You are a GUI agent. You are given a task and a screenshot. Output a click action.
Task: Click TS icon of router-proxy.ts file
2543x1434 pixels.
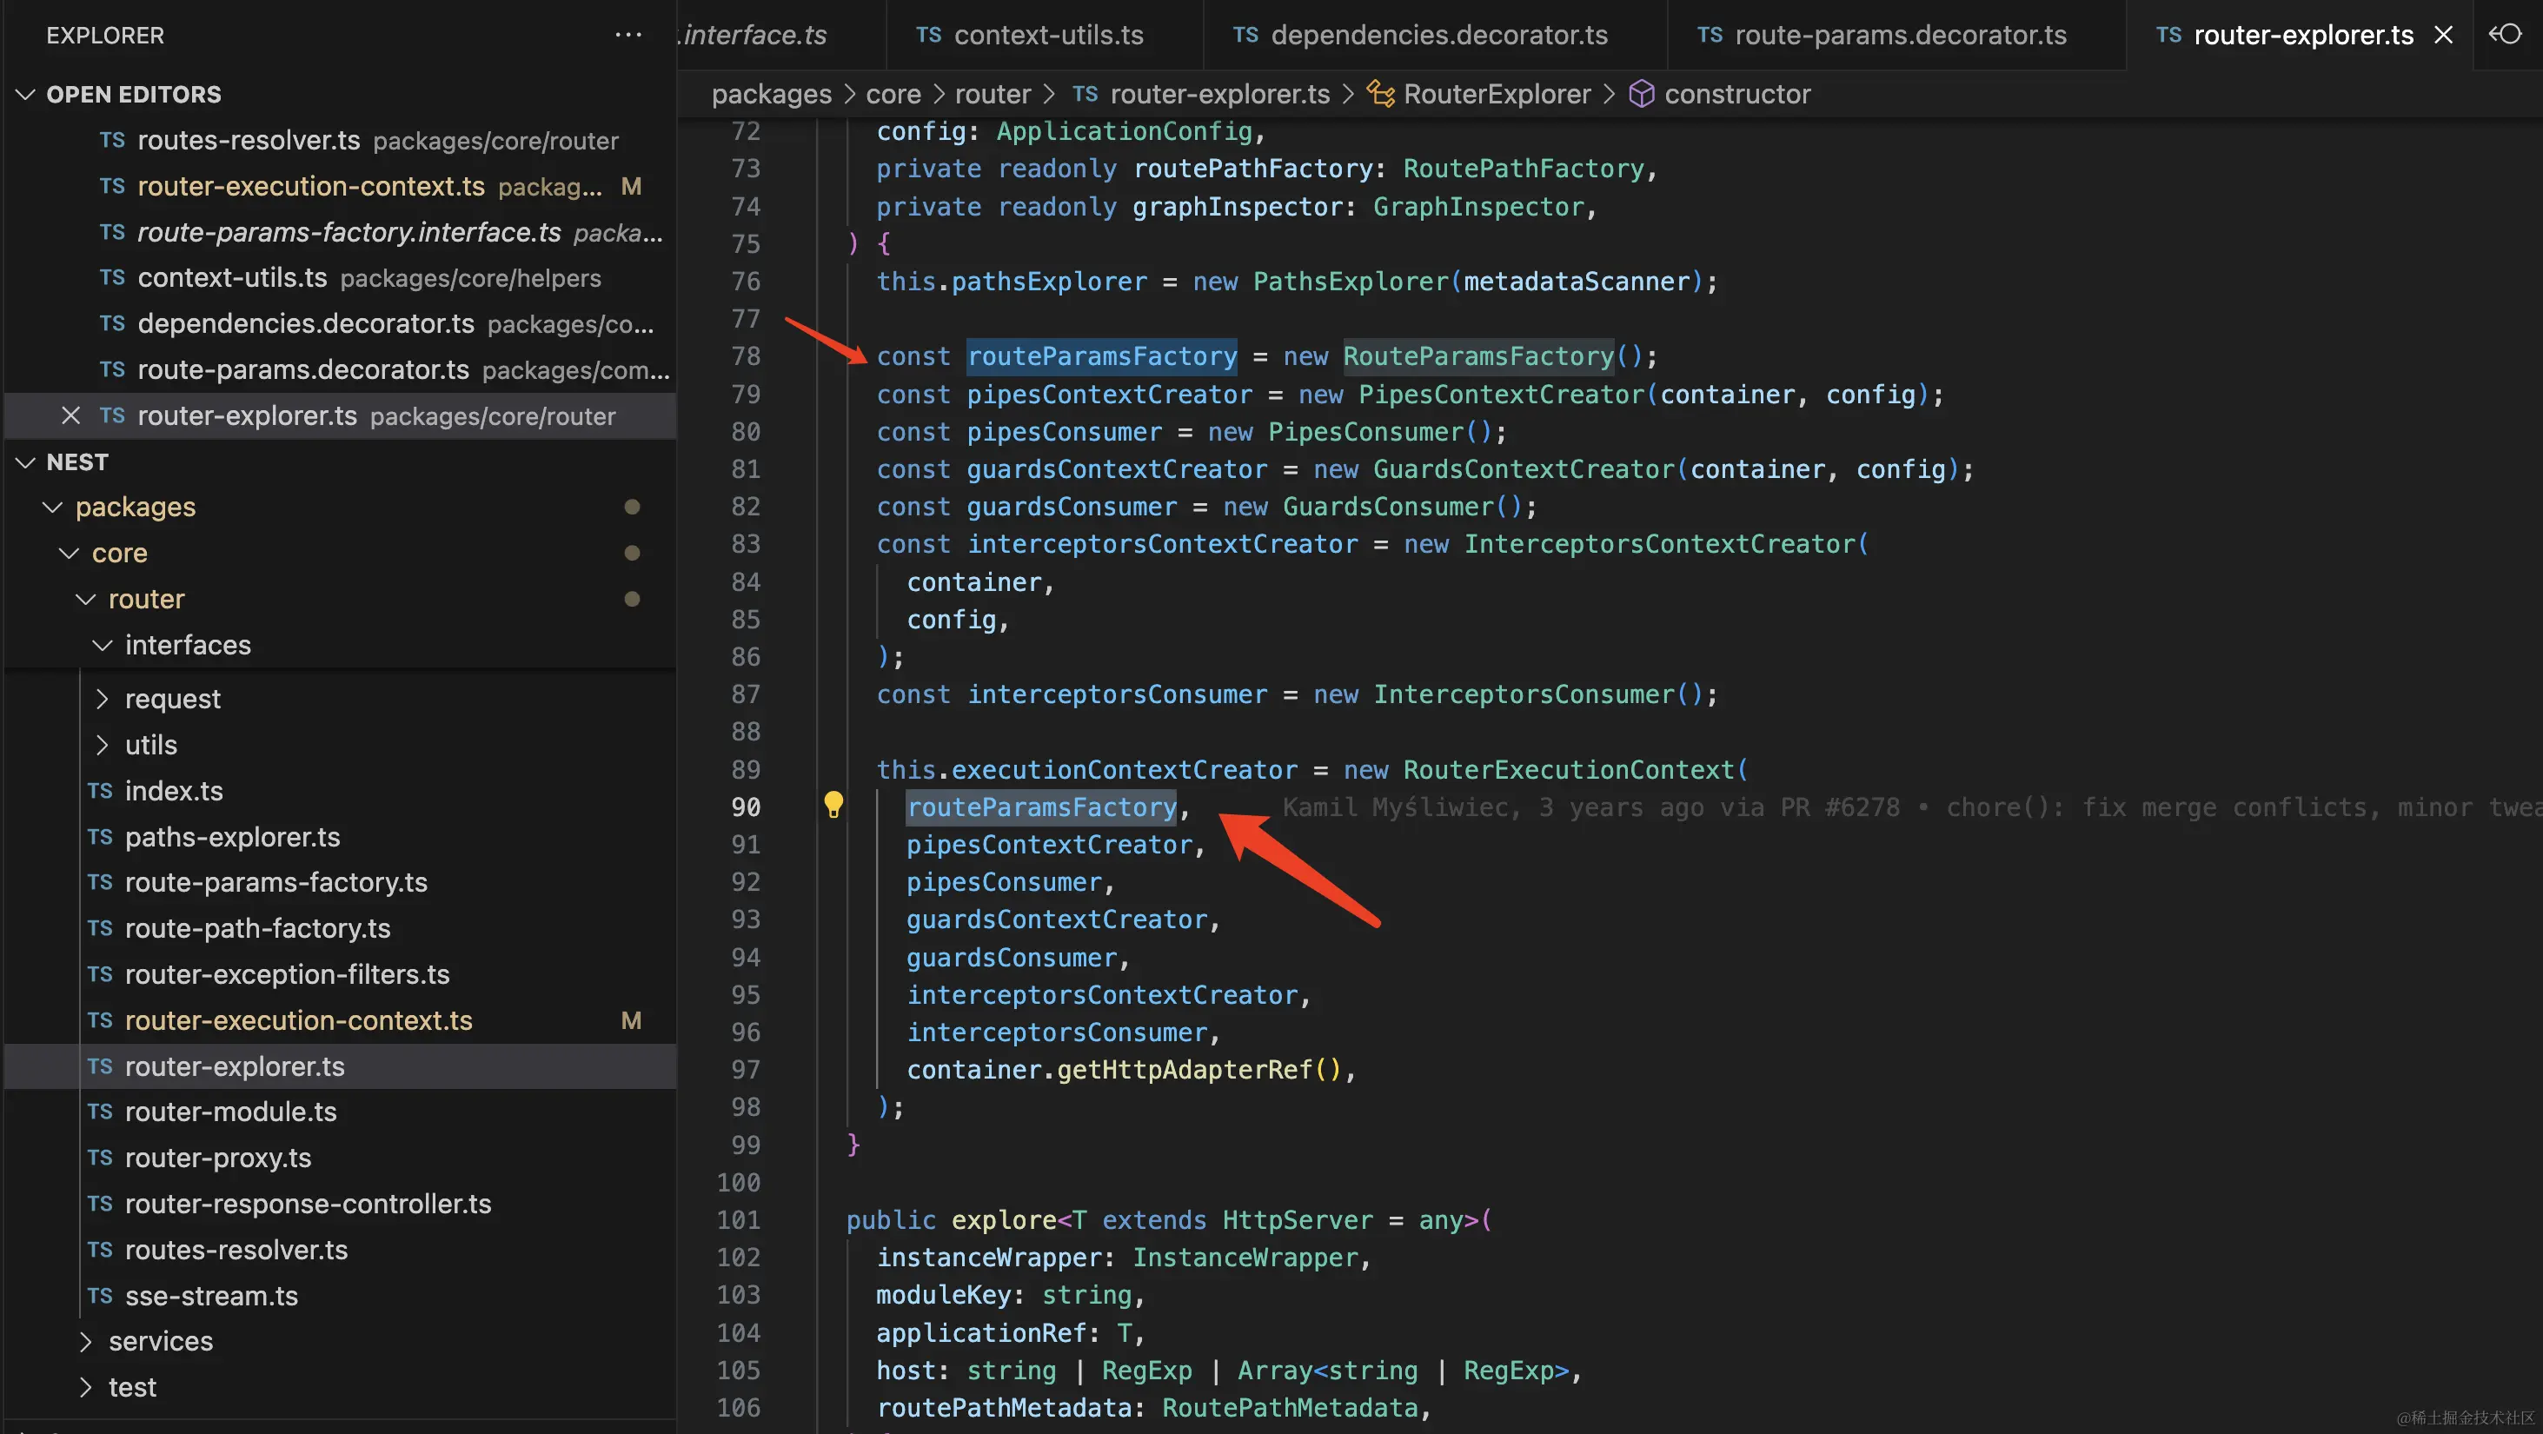(100, 1158)
